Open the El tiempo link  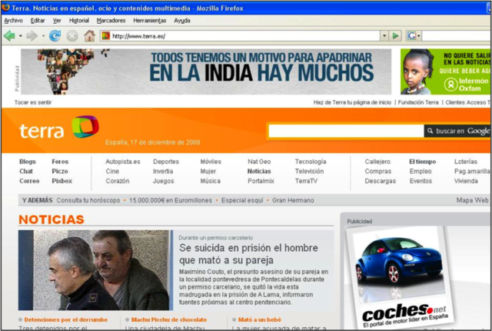(x=423, y=162)
